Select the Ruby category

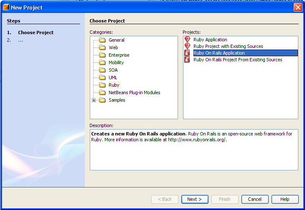[x=114, y=85]
